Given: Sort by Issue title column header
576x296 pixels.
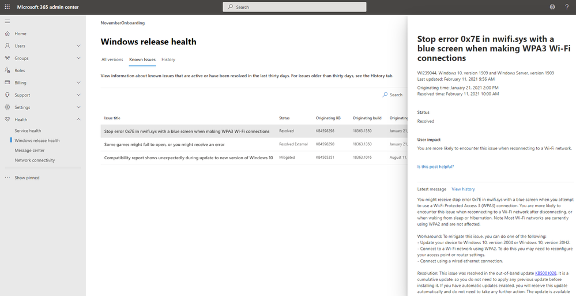Looking at the screenshot, I should coord(112,118).
